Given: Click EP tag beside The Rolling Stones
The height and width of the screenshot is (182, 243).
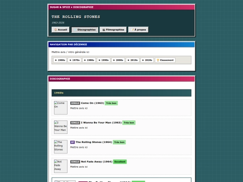Looking at the screenshot, I should (72, 142).
